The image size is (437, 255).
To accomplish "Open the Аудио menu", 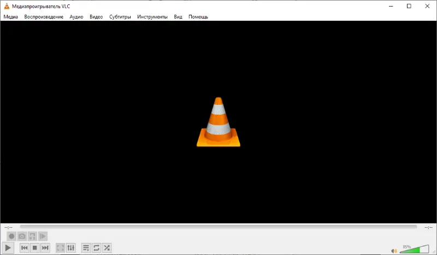I will (76, 17).
